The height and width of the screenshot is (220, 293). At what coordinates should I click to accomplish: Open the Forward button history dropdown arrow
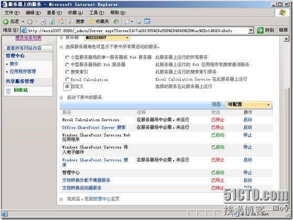click(x=36, y=22)
